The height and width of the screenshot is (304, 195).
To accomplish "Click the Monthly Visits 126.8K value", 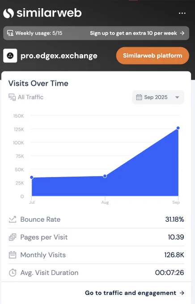I will (x=174, y=255).
